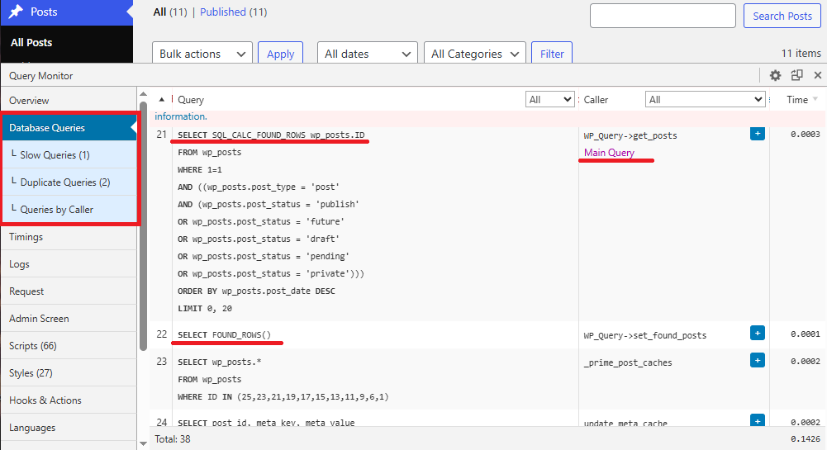
Task: Open All dates dropdown
Action: tap(368, 54)
